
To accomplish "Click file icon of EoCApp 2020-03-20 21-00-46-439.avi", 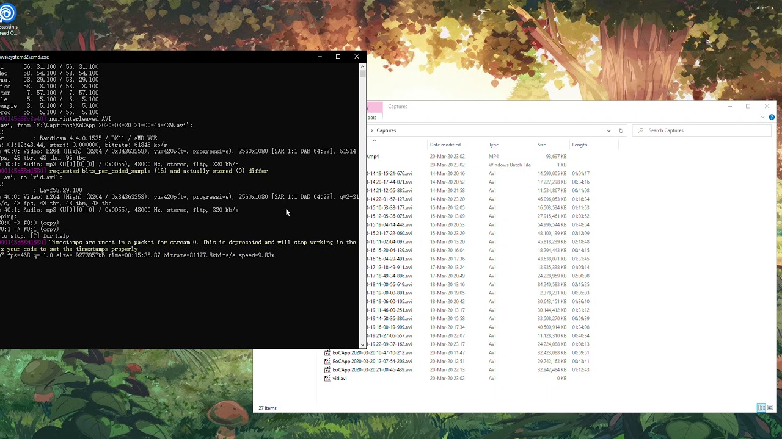I will (x=327, y=369).
